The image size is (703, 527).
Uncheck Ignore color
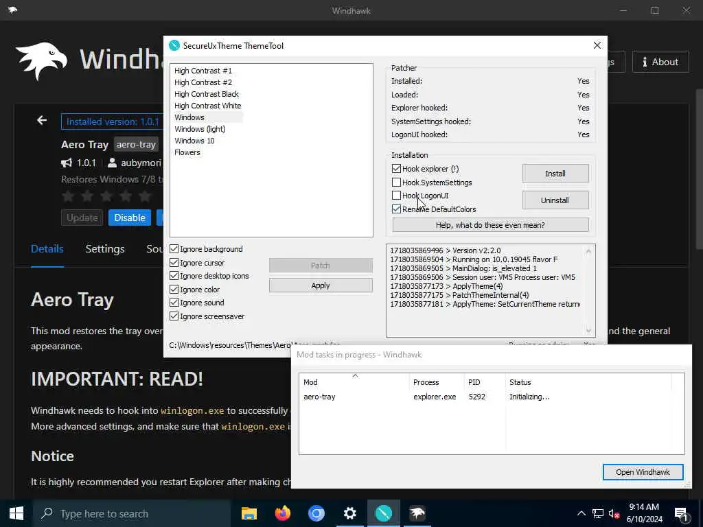[174, 290]
